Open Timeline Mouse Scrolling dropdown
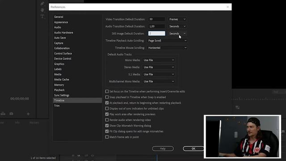 (x=167, y=48)
